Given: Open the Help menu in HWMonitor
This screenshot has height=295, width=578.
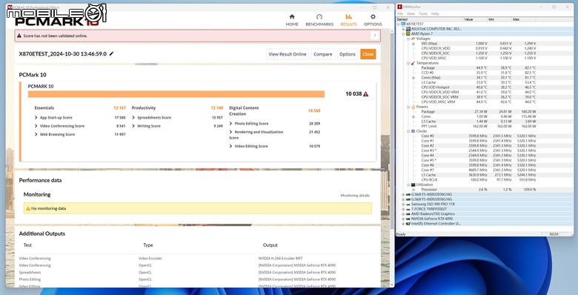Looking at the screenshot, I should [435, 13].
